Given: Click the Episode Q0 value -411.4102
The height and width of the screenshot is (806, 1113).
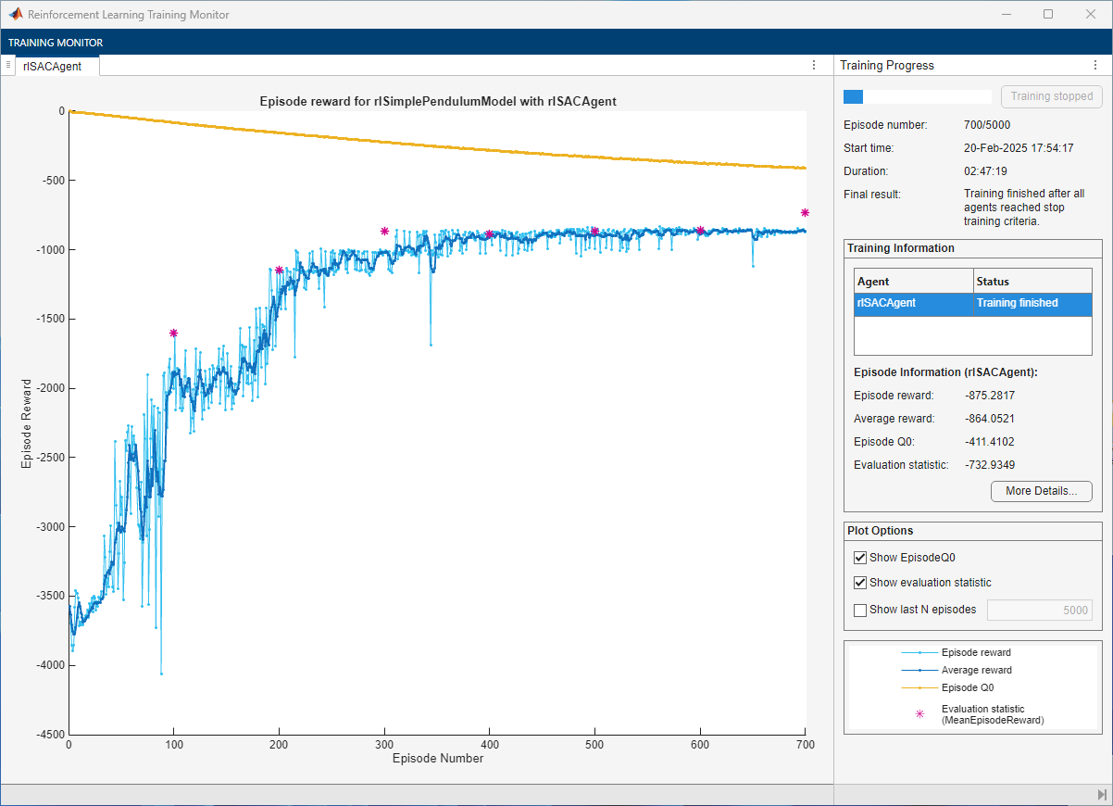Looking at the screenshot, I should (x=990, y=442).
